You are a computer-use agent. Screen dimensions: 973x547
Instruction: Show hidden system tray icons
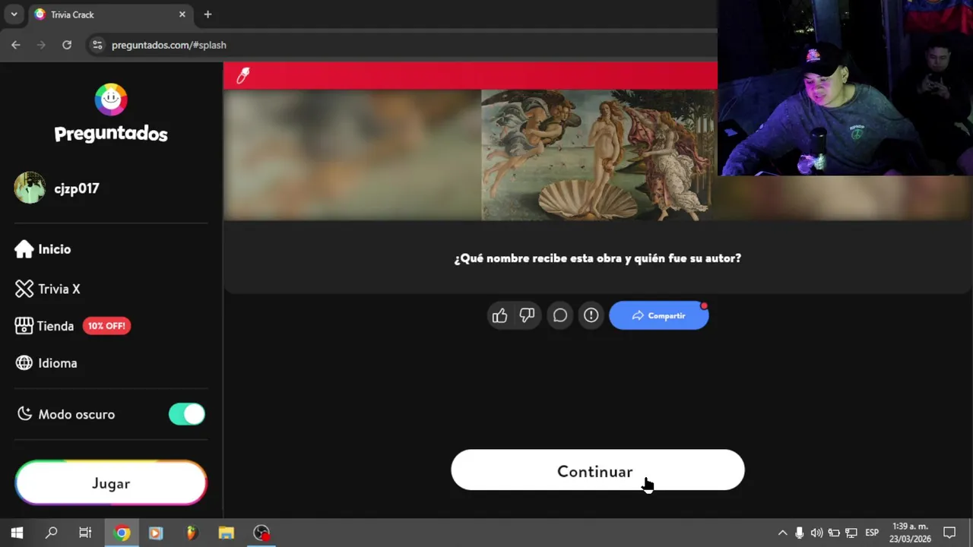click(782, 533)
